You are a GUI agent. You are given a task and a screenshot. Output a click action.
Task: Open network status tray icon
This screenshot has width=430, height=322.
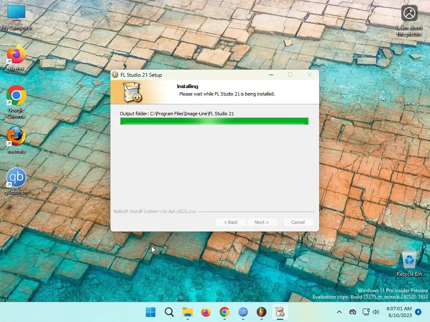[x=366, y=312]
